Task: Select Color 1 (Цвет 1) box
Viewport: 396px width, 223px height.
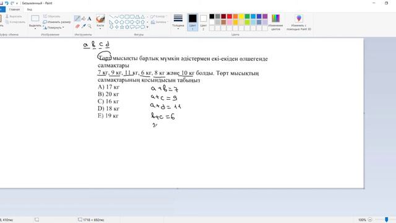Action: point(192,22)
